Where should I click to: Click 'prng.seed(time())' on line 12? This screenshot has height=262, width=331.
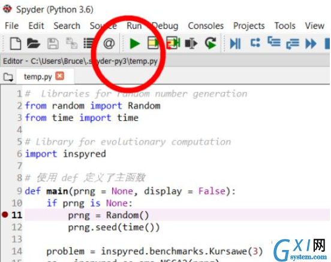point(114,227)
